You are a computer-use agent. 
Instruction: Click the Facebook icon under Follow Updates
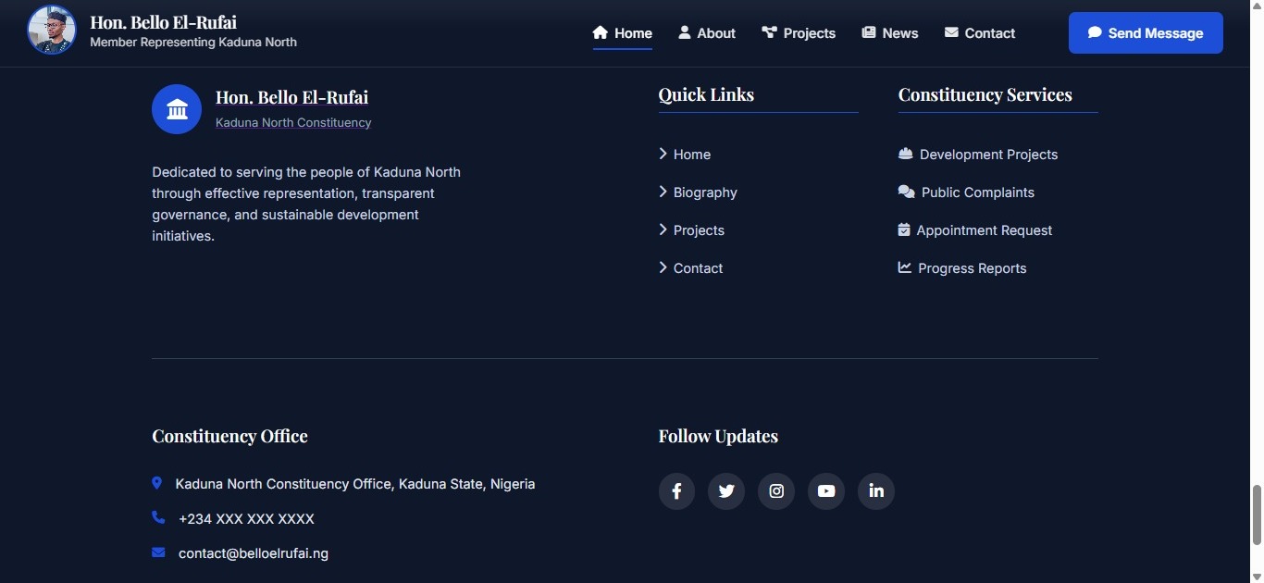(x=676, y=491)
